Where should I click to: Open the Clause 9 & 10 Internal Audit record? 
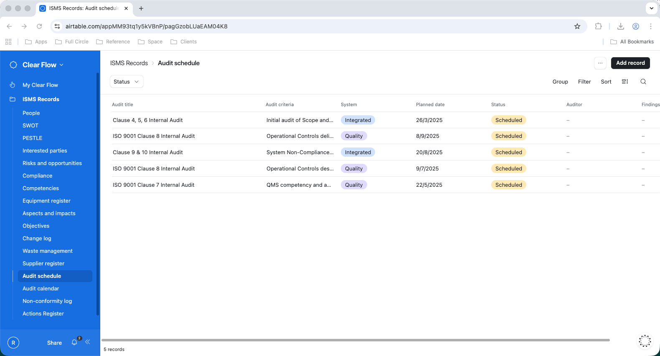pyautogui.click(x=148, y=153)
